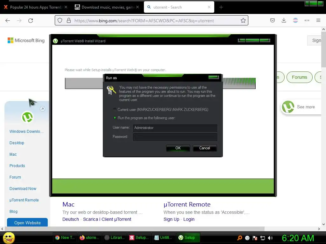Open the Desktop sidebar link
326x244 pixels.
tap(17, 143)
